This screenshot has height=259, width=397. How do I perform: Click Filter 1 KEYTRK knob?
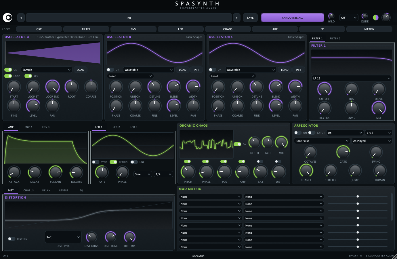(x=325, y=108)
